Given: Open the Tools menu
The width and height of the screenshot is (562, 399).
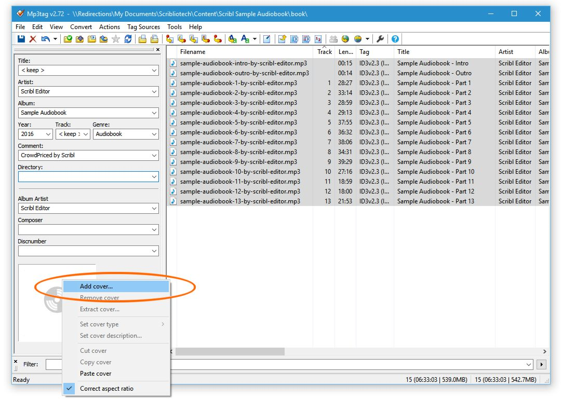Looking at the screenshot, I should [174, 27].
